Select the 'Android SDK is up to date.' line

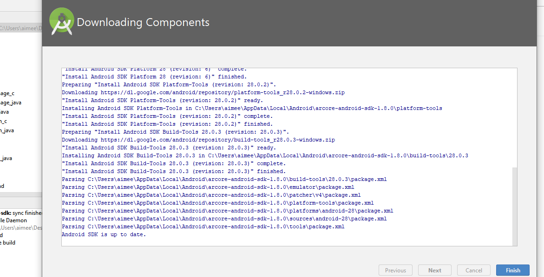(104, 235)
